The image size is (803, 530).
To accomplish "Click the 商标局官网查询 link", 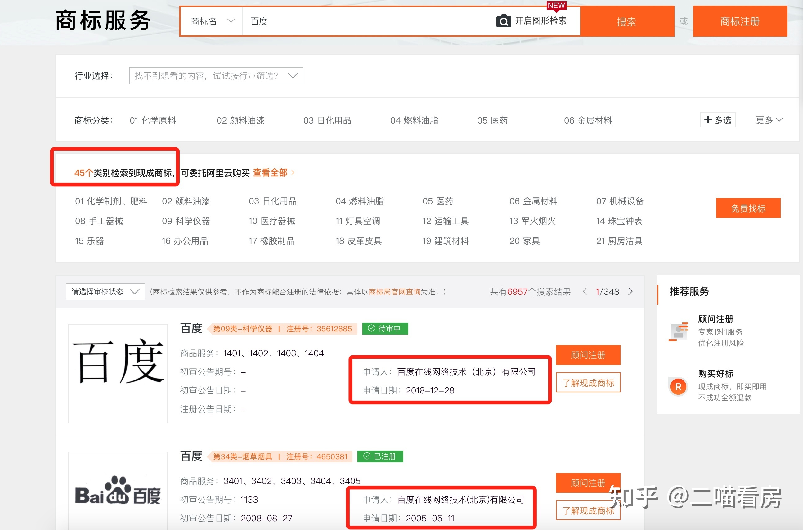I will point(394,292).
